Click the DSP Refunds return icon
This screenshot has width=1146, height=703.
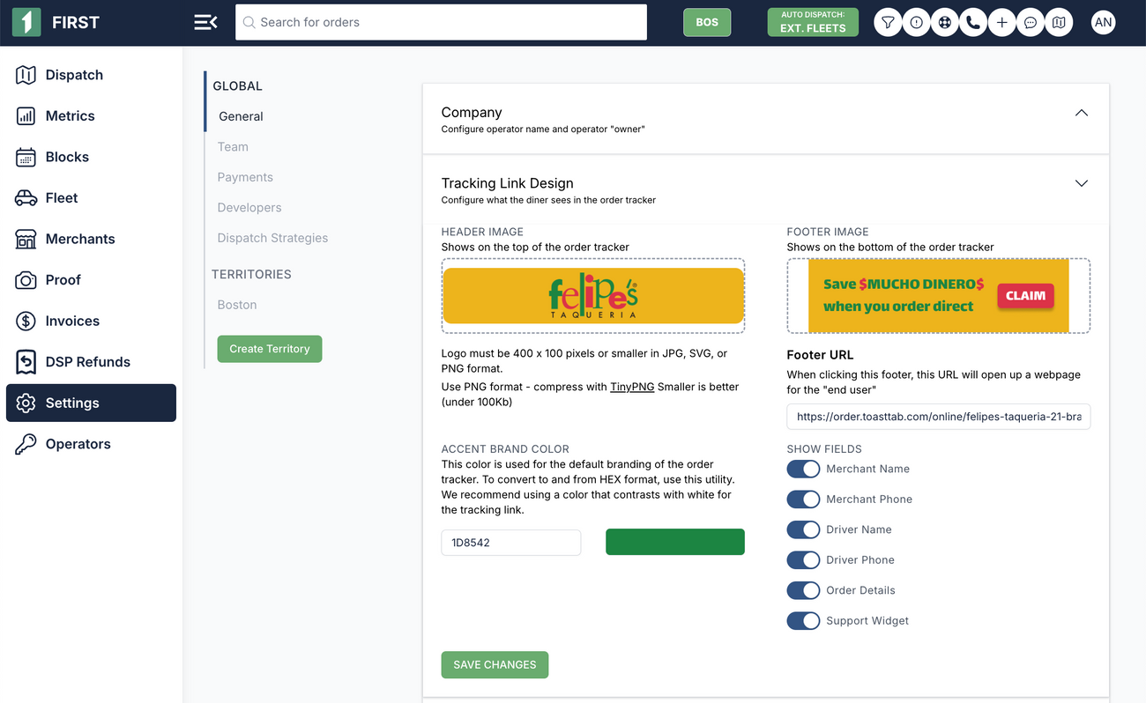26,362
